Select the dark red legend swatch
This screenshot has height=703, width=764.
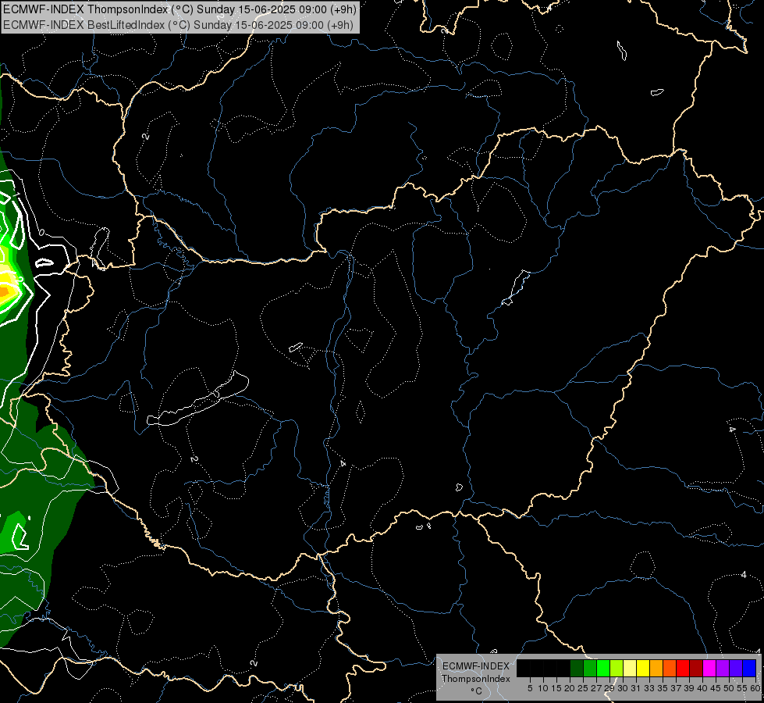tap(696, 668)
